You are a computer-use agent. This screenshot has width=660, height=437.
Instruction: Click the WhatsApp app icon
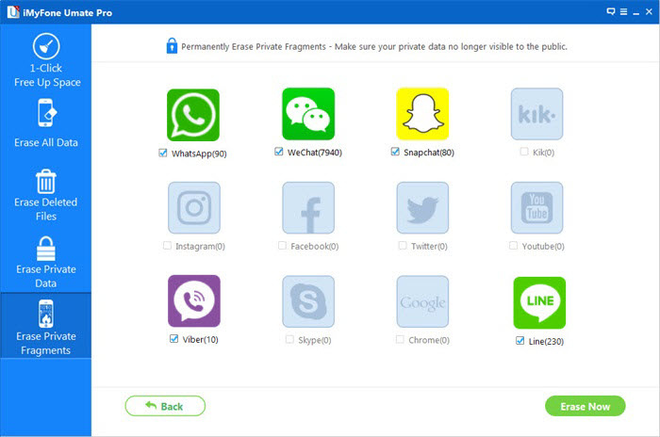[x=193, y=115]
